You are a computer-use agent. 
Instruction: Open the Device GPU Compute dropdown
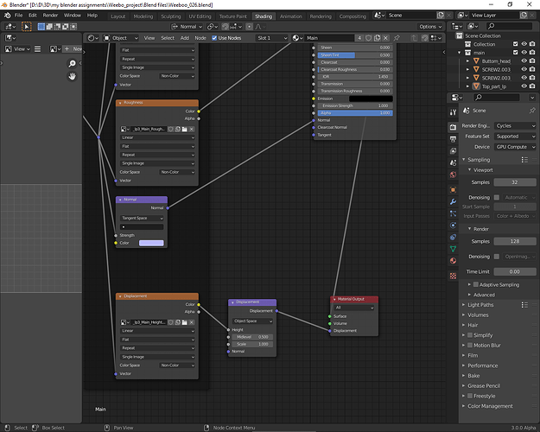[515, 147]
